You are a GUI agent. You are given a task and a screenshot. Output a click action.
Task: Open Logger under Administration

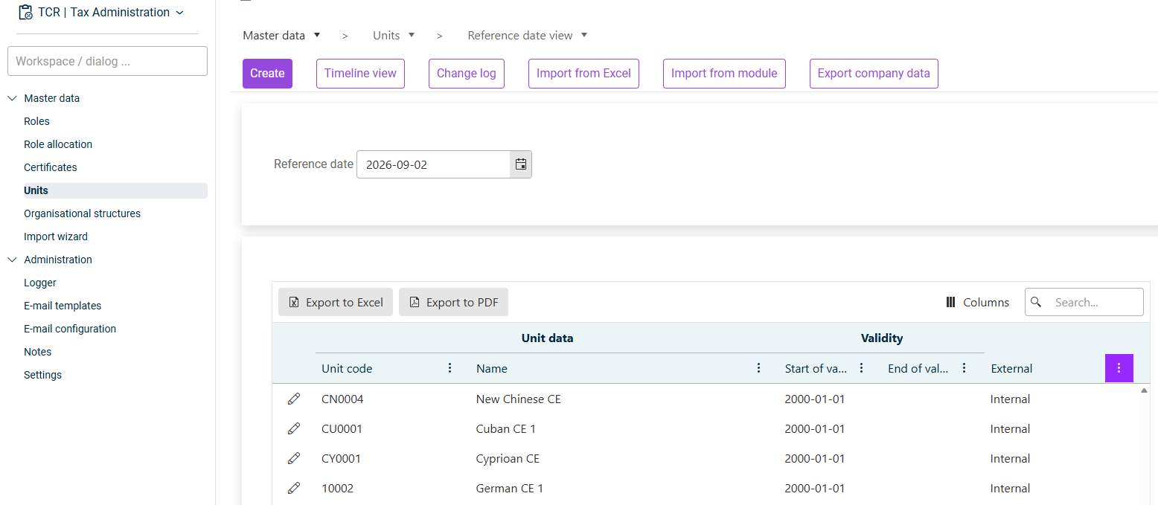coord(40,283)
